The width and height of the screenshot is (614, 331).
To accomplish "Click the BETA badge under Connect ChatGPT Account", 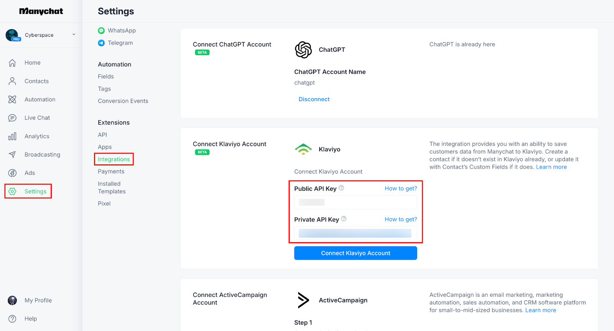I will point(202,52).
